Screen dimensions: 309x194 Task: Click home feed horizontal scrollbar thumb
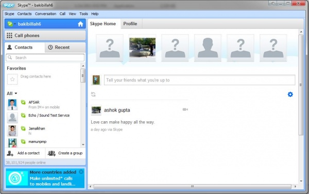[x=192, y=186]
